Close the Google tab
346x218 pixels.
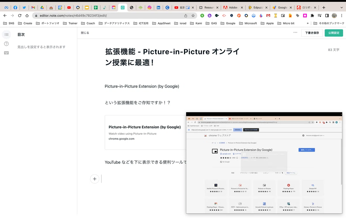290,7
